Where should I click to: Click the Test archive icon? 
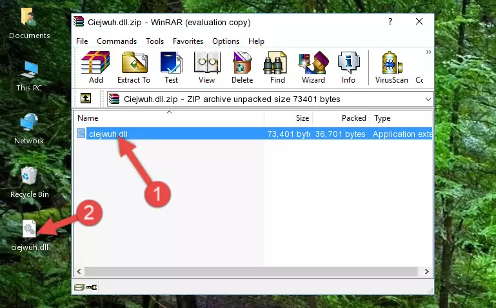point(171,67)
